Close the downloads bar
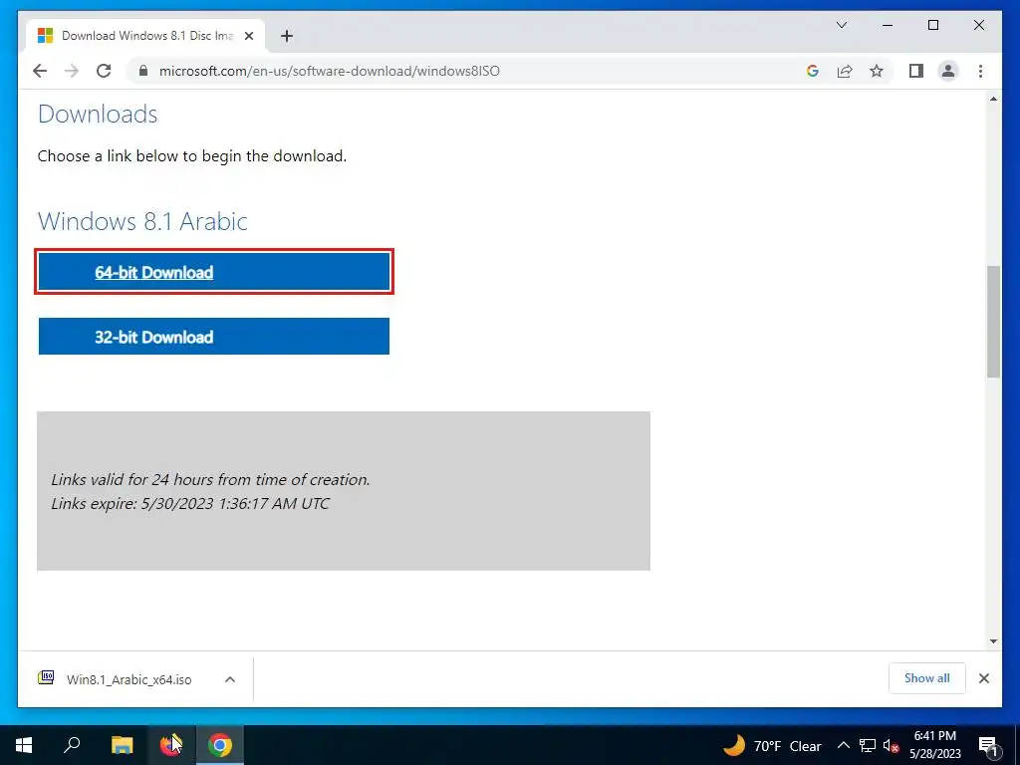Screen dimensions: 1020x765 [x=983, y=678]
